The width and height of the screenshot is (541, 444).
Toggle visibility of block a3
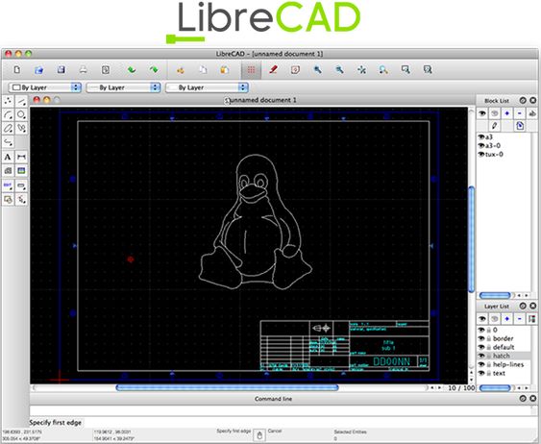click(x=481, y=137)
